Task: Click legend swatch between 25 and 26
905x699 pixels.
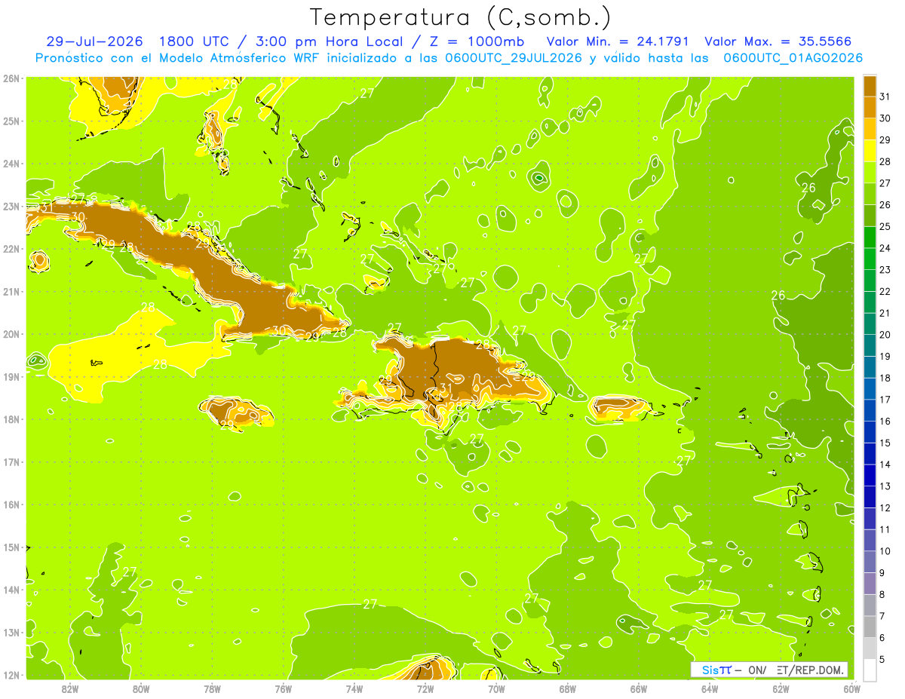Action: (870, 216)
